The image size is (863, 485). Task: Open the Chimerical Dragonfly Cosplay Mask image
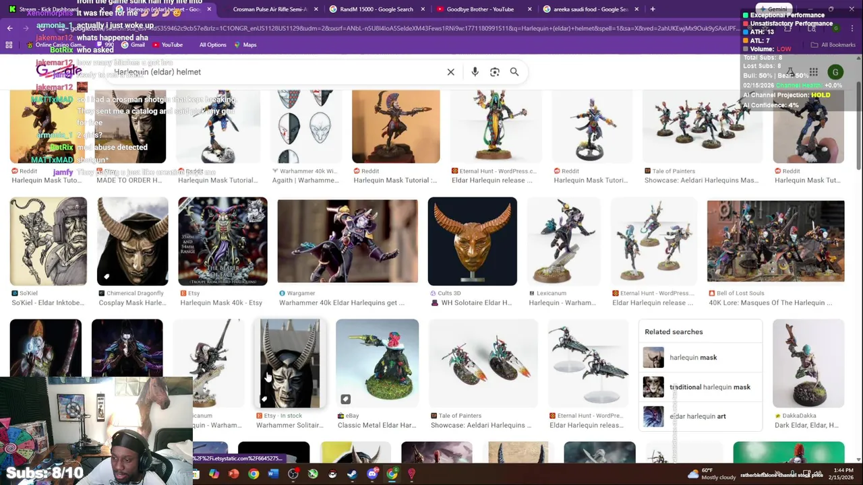tap(132, 241)
